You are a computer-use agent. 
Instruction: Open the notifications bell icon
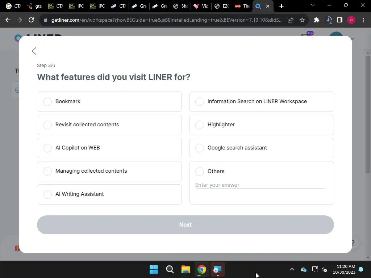coord(361,269)
